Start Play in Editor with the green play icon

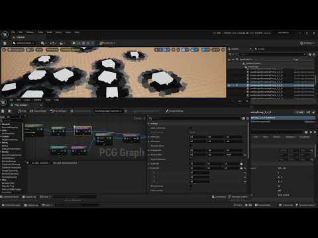coord(74,43)
